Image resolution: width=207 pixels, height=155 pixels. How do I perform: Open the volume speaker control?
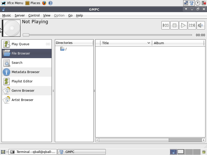coord(201,25)
